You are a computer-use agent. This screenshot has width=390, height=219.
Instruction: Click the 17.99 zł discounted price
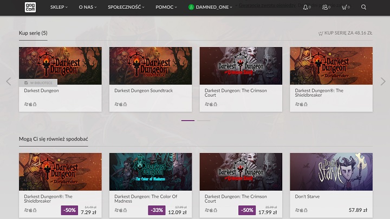(x=268, y=213)
